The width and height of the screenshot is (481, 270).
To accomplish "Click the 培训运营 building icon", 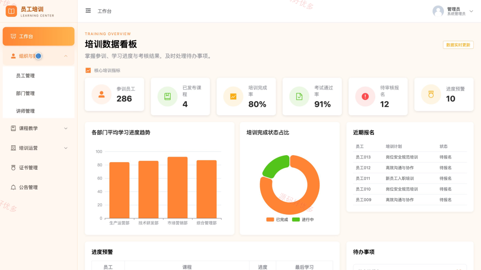I will 13,148.
